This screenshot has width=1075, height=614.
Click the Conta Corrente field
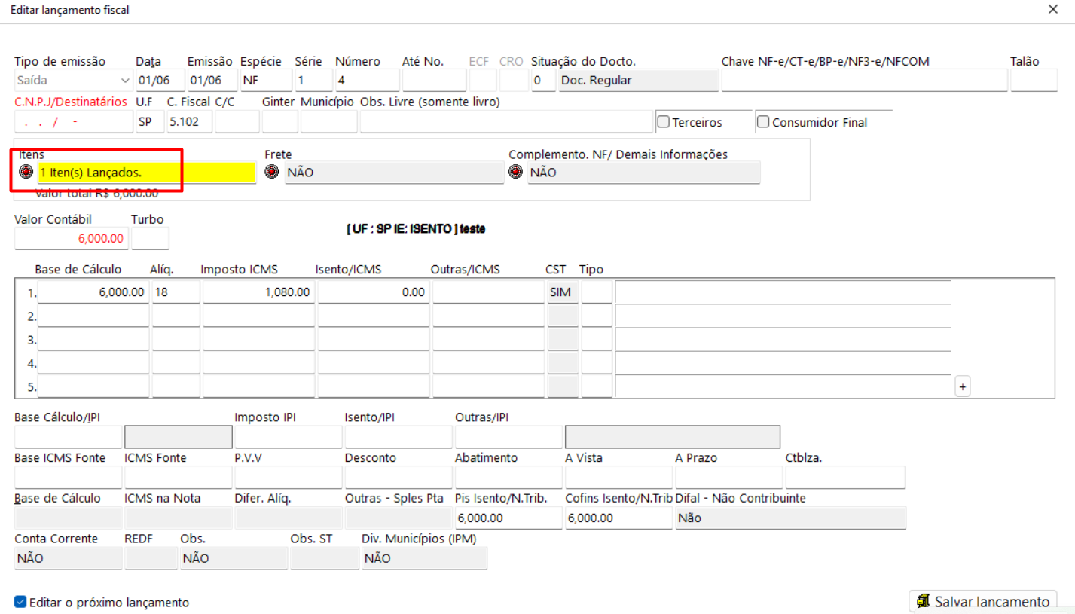[x=68, y=558]
